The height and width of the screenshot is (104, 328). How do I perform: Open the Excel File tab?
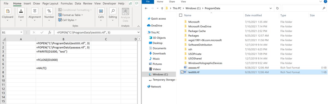click(6, 4)
